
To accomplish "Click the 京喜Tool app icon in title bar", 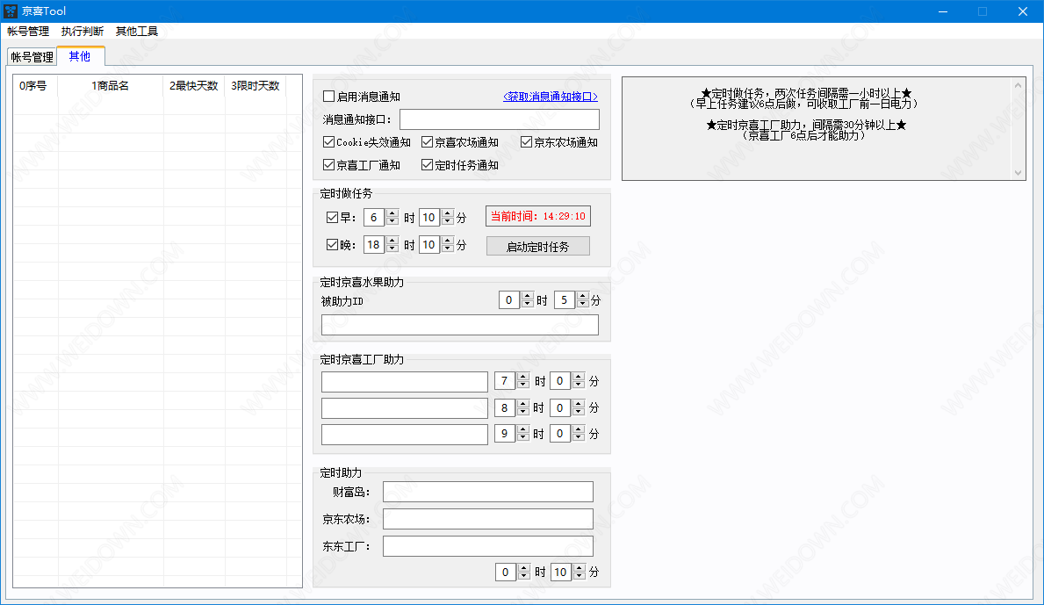I will click(x=11, y=11).
